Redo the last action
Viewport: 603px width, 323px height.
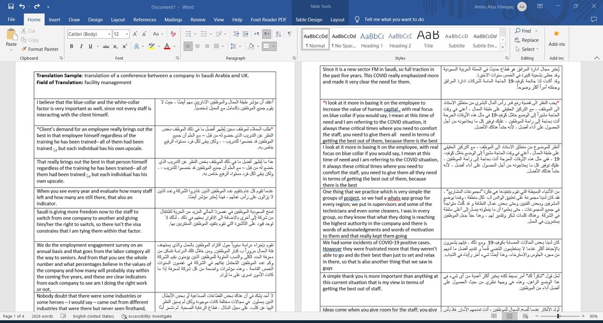pos(37,6)
